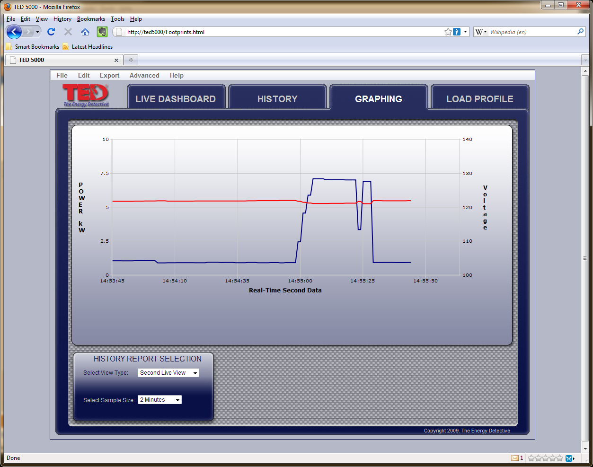Screen dimensions: 593x467
Task: Select the Graphing tab
Action: click(379, 97)
